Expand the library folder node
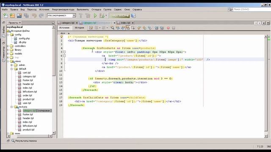 tap(8, 50)
